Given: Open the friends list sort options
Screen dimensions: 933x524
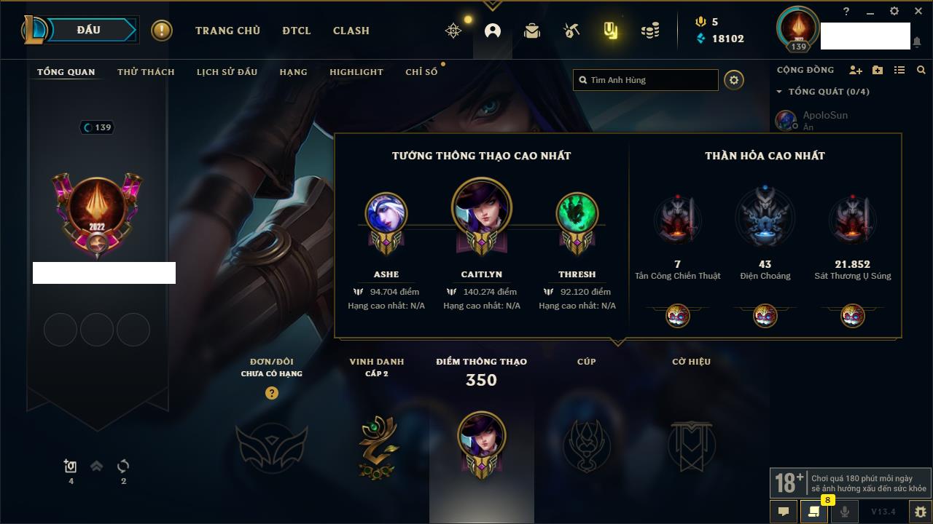Looking at the screenshot, I should click(899, 70).
